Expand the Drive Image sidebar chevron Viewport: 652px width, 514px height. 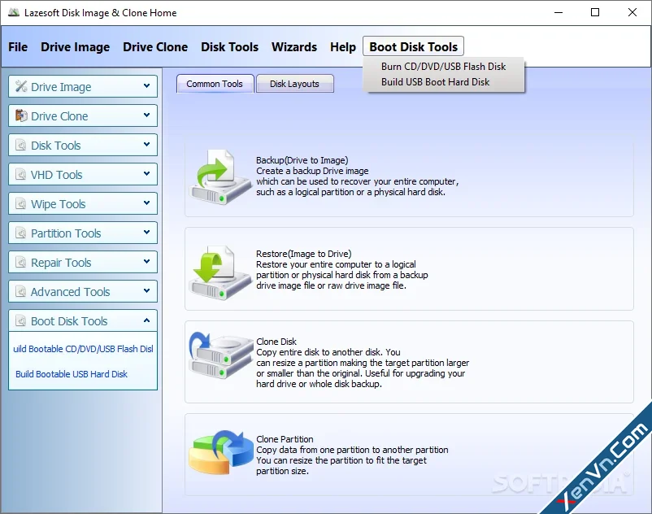tap(146, 86)
